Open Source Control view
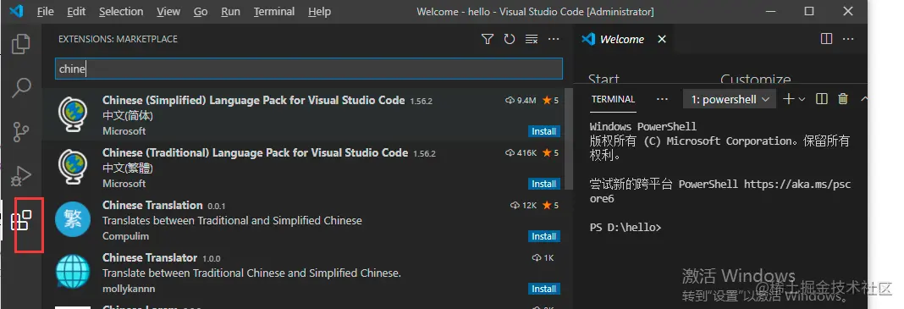Viewport: 904px width, 309px height. coord(21,131)
